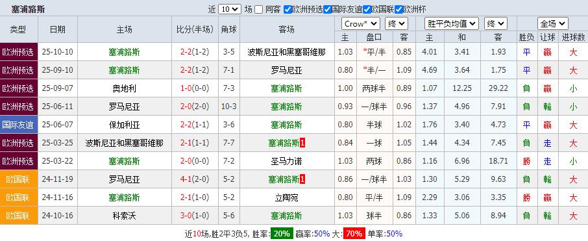Select the 25-06-11 date cell
This screenshot has height=241, width=588.
coord(57,107)
